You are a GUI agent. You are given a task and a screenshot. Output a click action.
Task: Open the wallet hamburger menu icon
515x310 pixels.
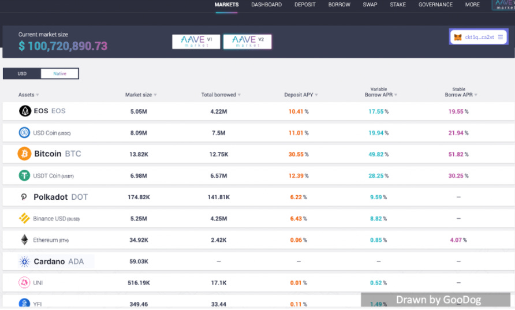(500, 37)
